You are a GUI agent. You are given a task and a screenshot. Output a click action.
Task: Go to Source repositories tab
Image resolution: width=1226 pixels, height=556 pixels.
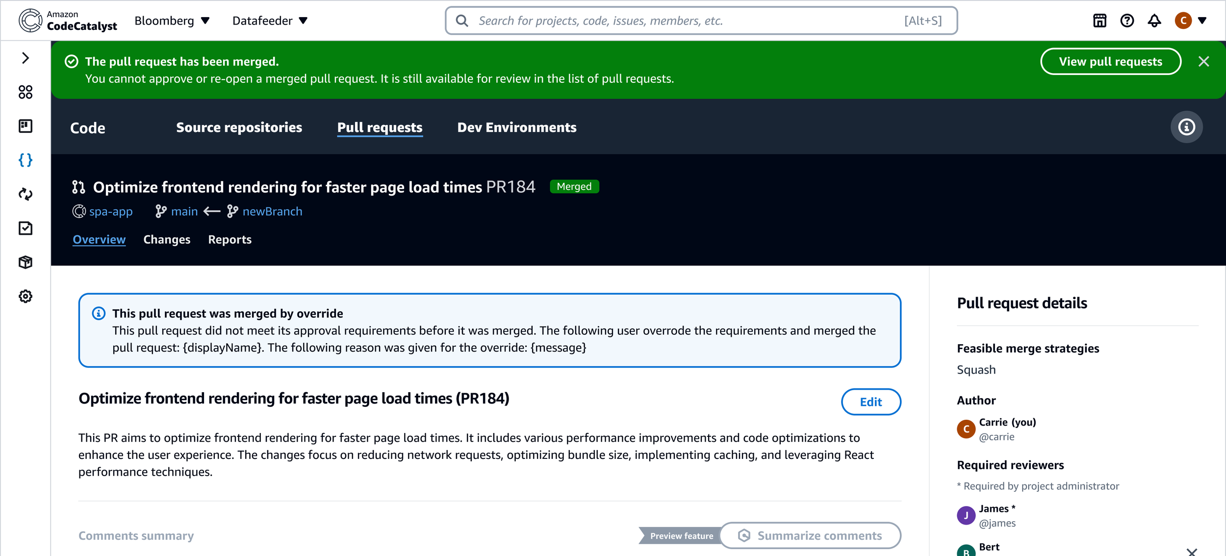(239, 127)
